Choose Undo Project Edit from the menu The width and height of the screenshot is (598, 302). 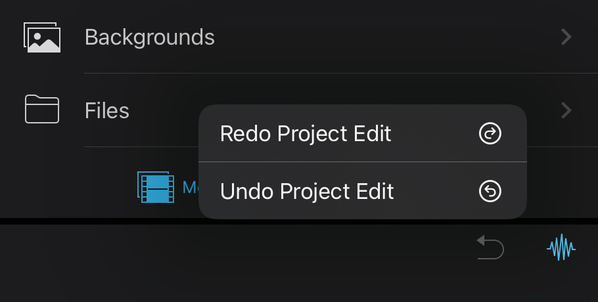[363, 191]
